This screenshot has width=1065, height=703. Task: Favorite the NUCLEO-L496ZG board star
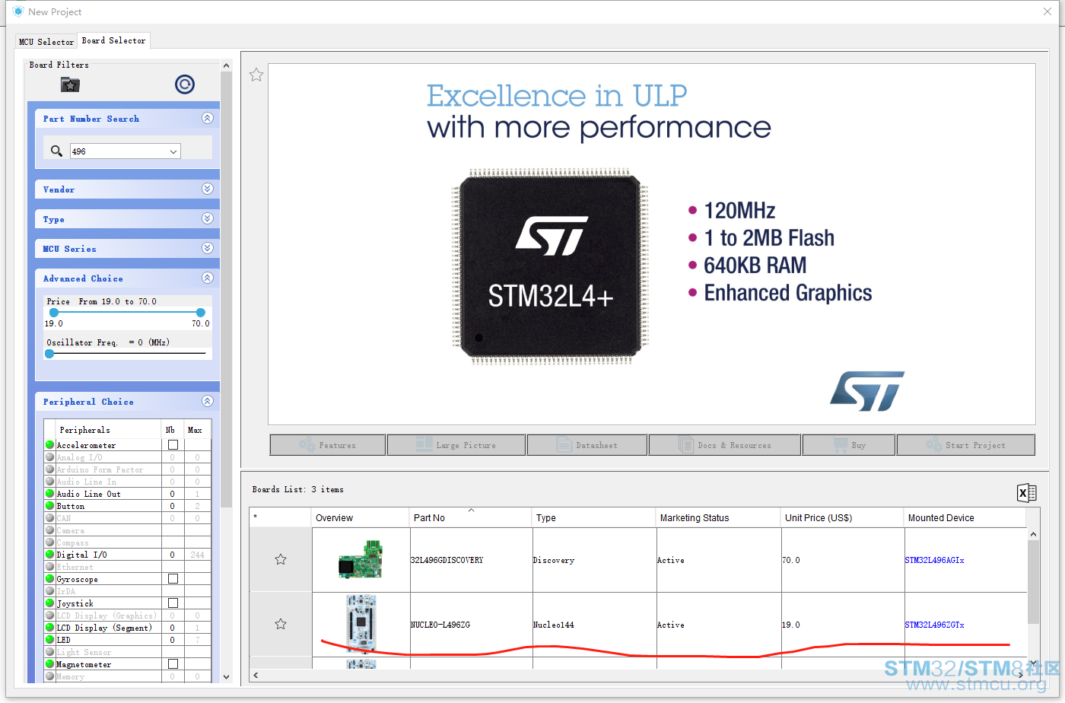click(281, 624)
